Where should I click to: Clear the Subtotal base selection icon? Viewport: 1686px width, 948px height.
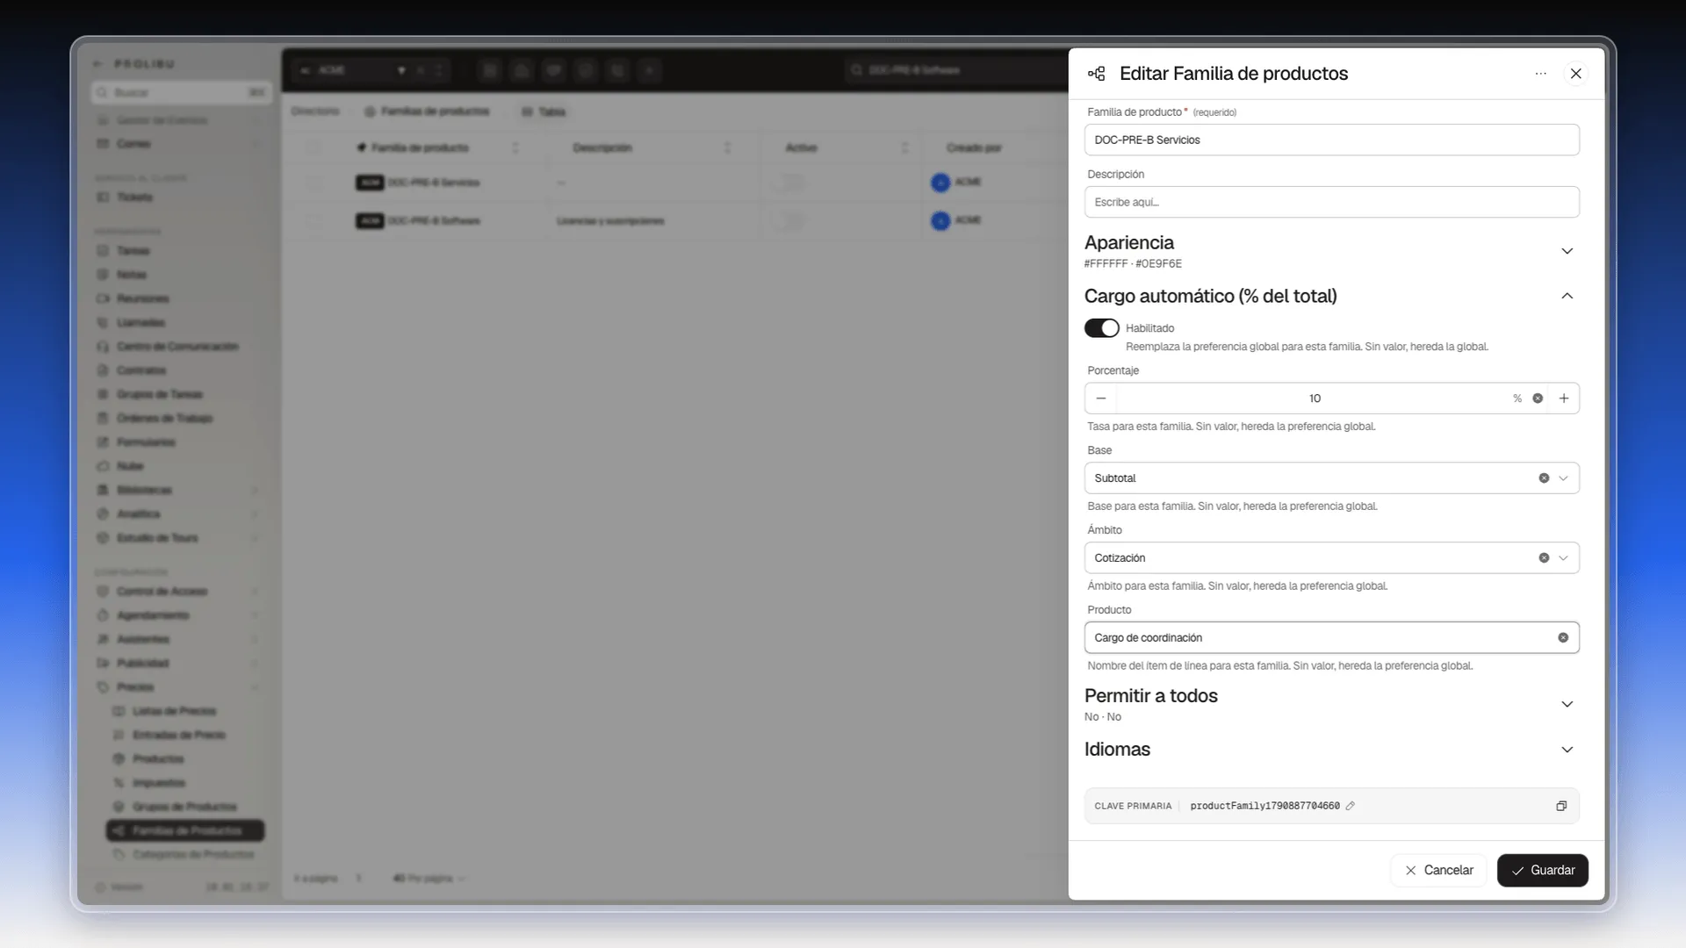click(x=1544, y=478)
